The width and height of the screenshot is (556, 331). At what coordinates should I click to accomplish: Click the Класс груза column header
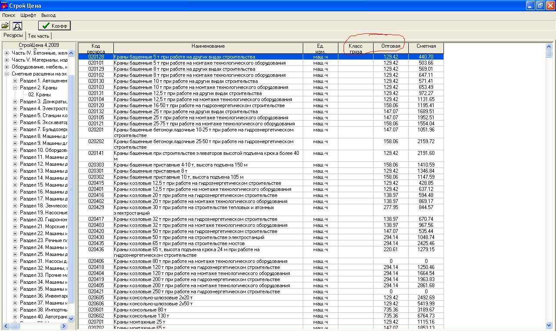(x=356, y=48)
